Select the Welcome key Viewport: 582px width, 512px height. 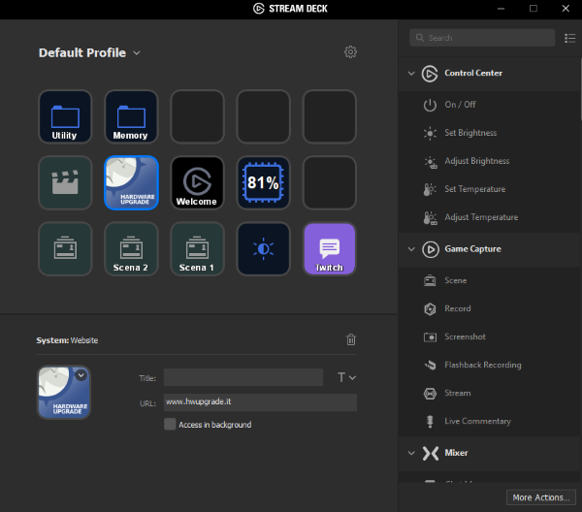pyautogui.click(x=197, y=182)
